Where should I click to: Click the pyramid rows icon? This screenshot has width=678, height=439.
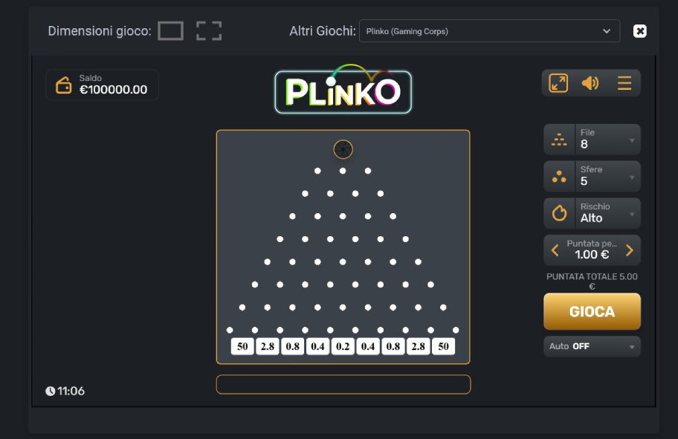559,140
